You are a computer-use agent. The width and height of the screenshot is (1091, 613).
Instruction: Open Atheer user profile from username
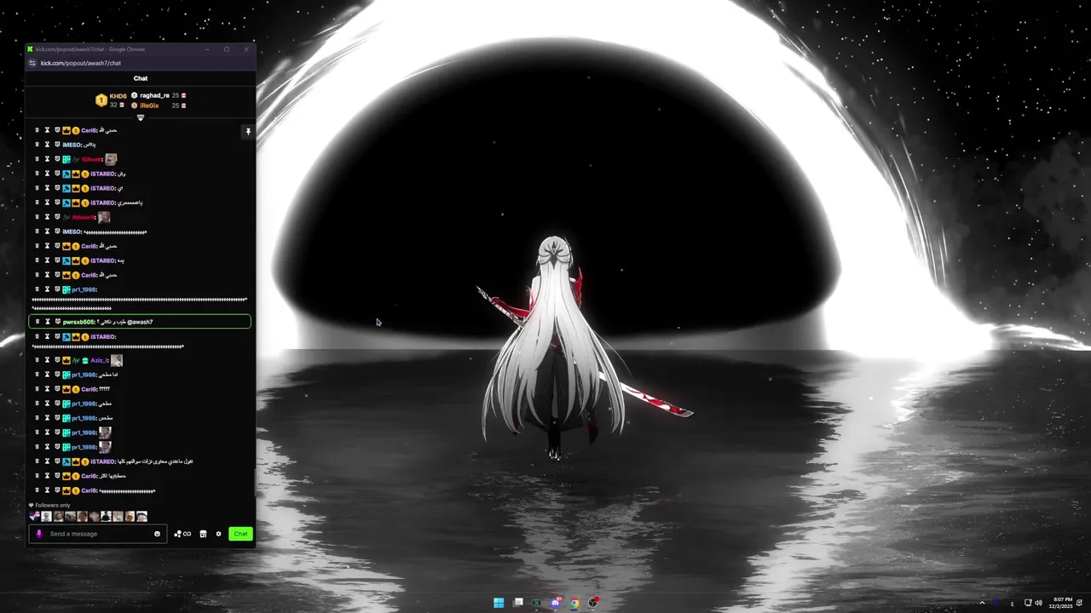click(84, 217)
